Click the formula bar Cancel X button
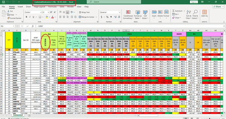This screenshot has width=226, height=119. point(22,26)
